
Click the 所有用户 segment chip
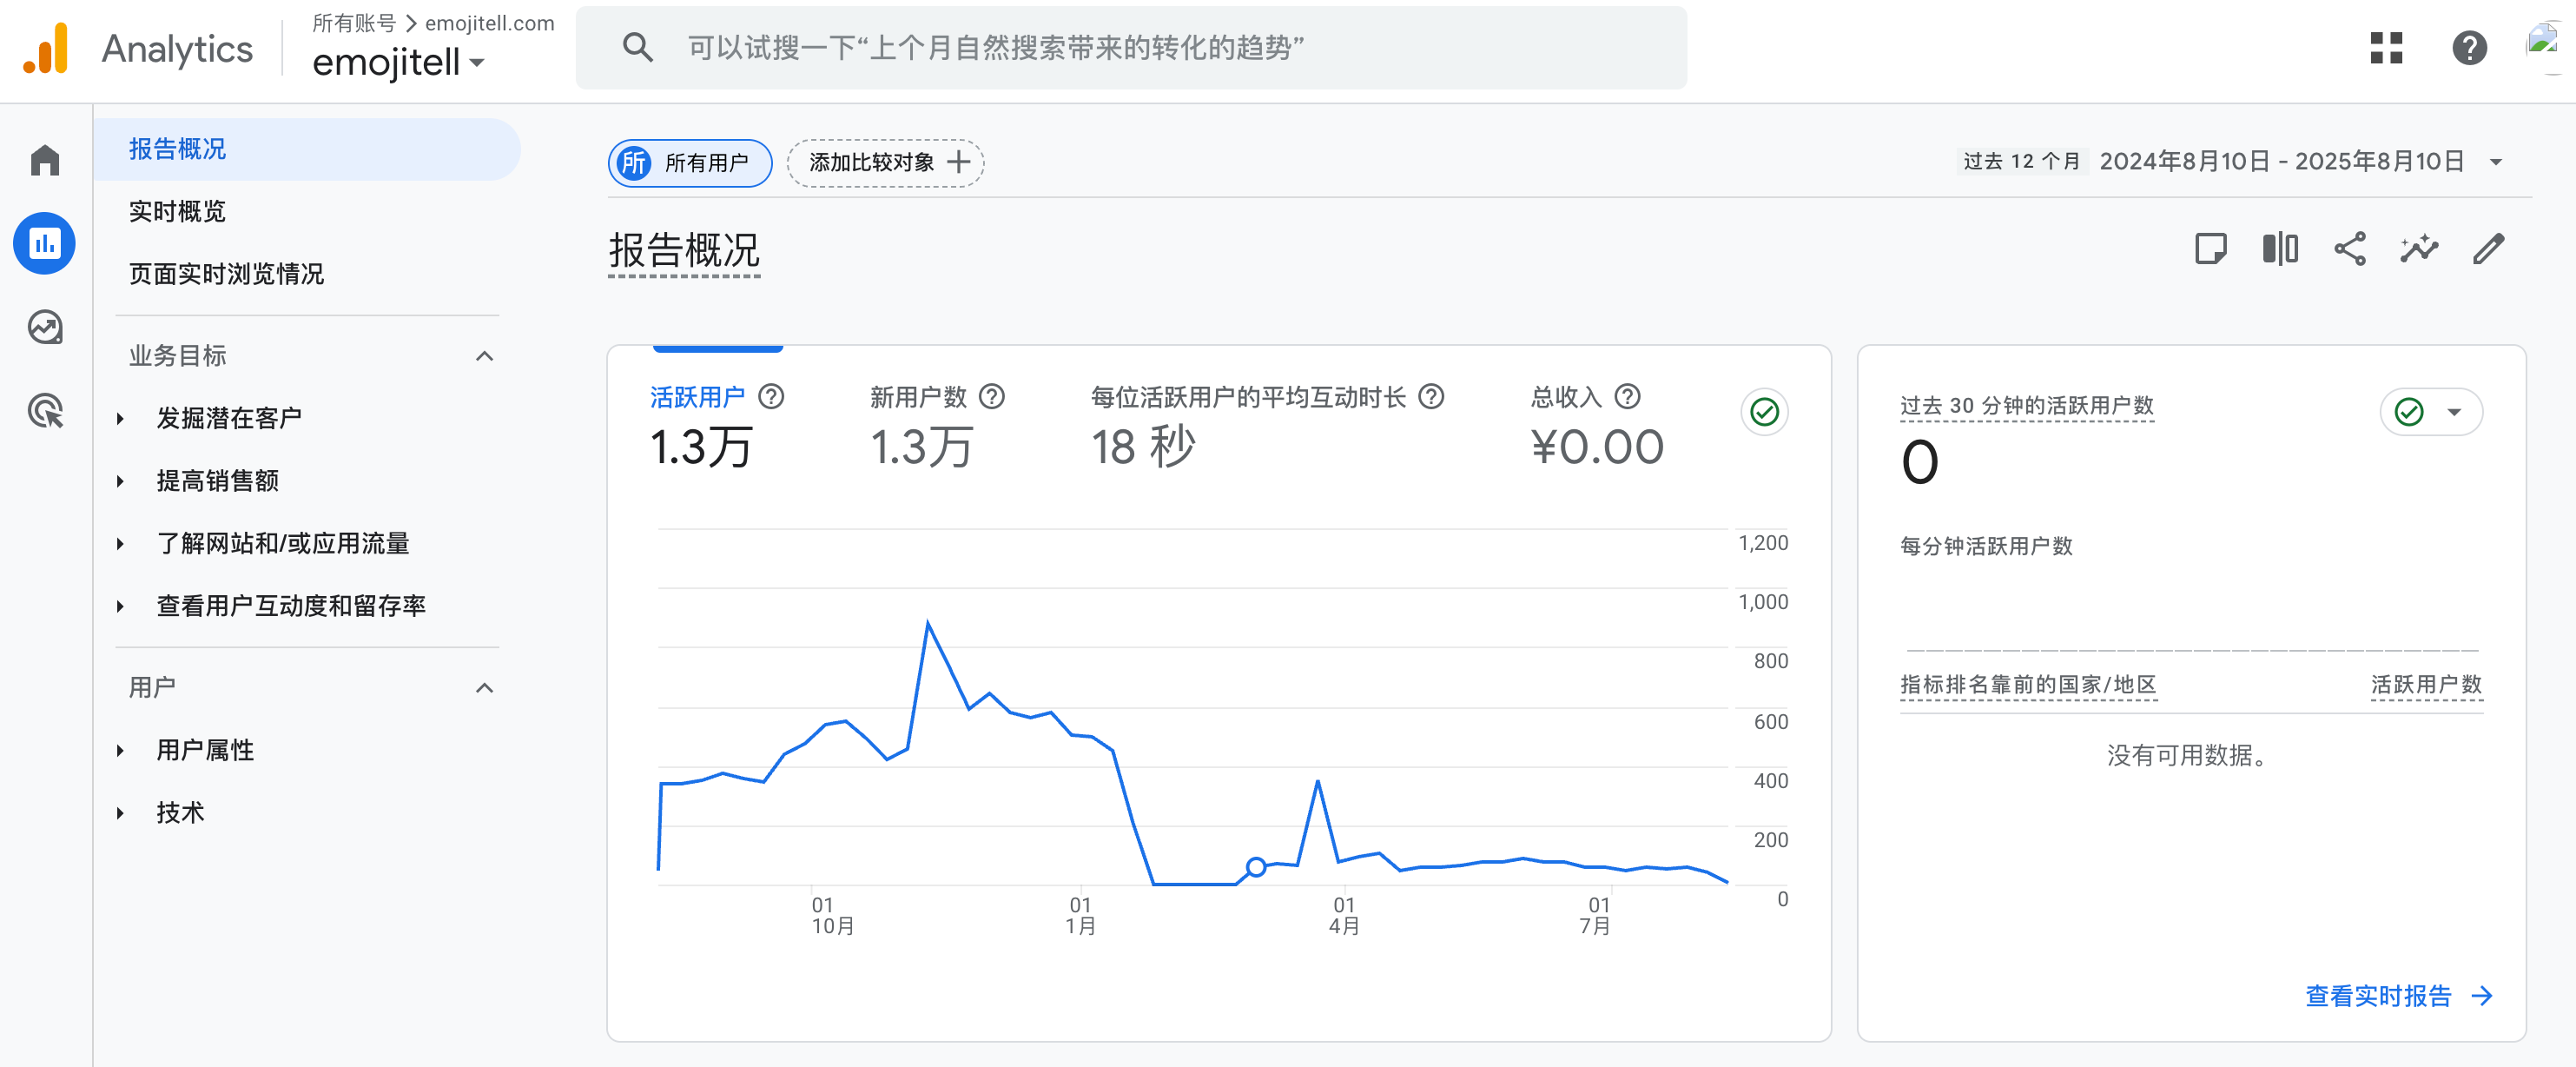[x=689, y=163]
